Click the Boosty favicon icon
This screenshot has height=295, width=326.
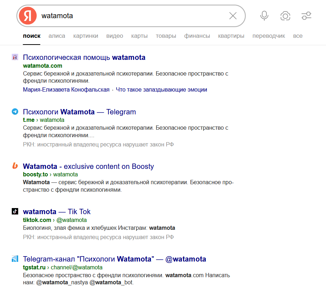click(x=15, y=166)
